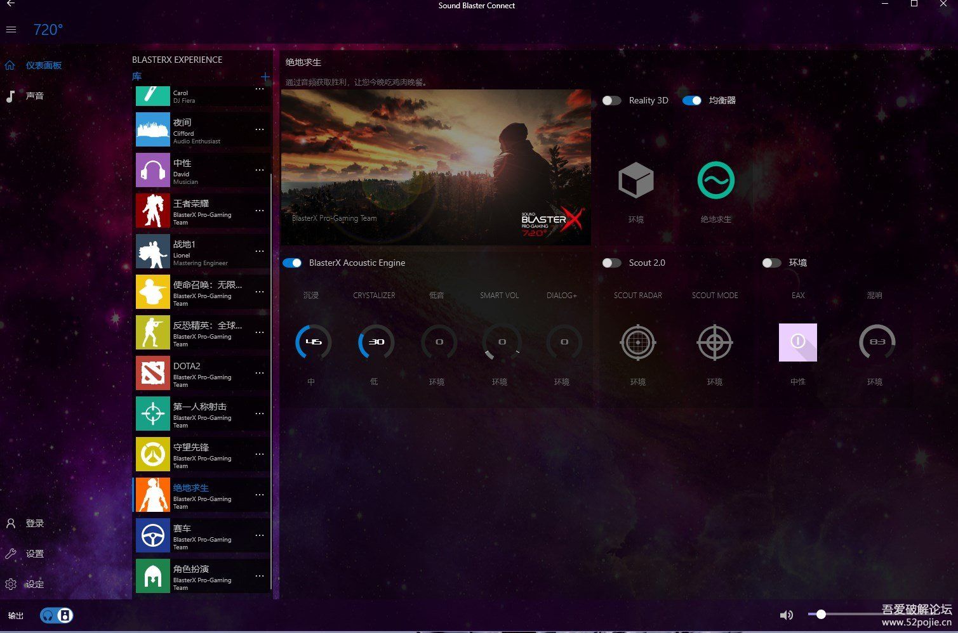Choose the 战地1 soldier profile icon

[153, 251]
